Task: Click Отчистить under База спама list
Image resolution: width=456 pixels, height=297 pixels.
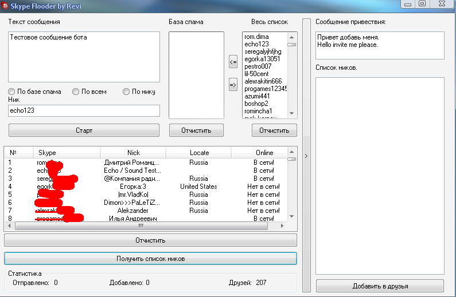Action: pos(196,130)
